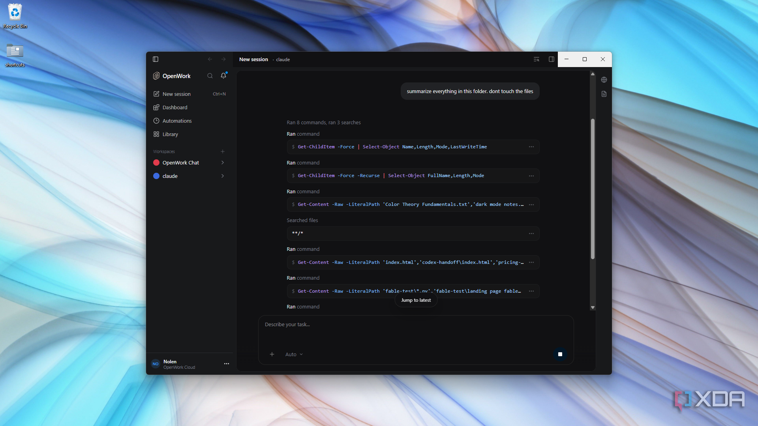Click the chat scrollbar thumb

pyautogui.click(x=593, y=189)
